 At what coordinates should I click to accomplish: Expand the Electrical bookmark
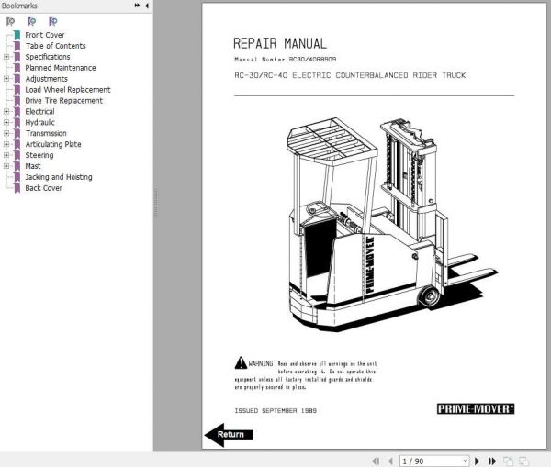tap(6, 111)
